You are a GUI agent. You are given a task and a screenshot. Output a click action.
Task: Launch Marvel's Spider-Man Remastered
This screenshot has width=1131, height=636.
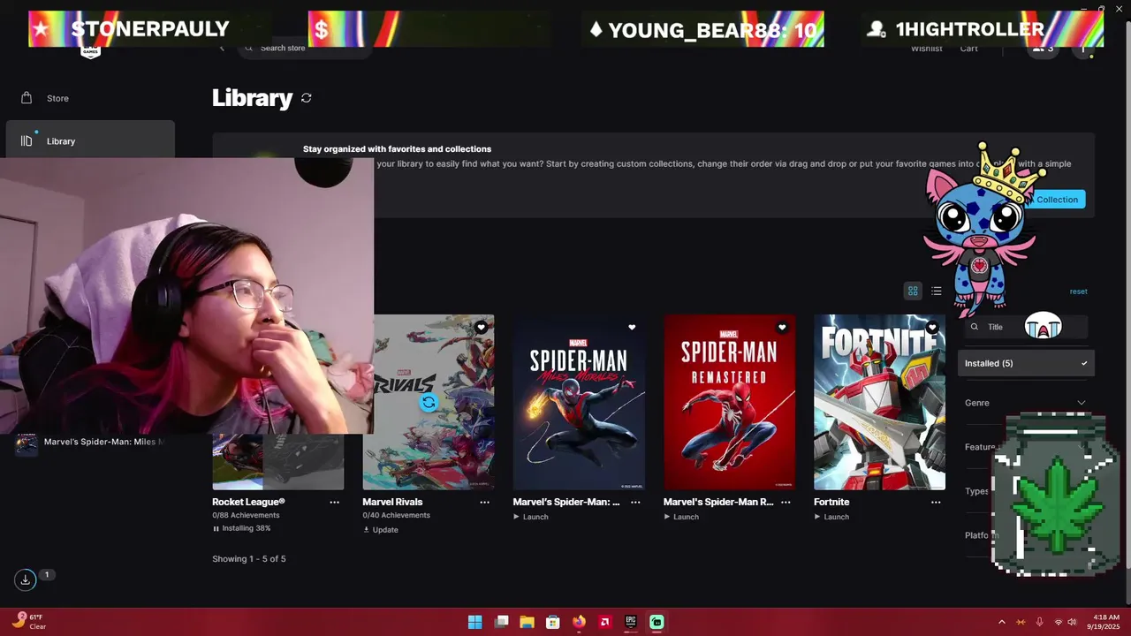coord(681,517)
